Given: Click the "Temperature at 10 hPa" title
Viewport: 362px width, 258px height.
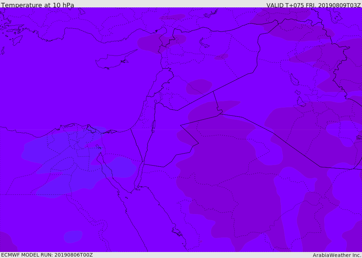Looking at the screenshot, I should [x=37, y=5].
